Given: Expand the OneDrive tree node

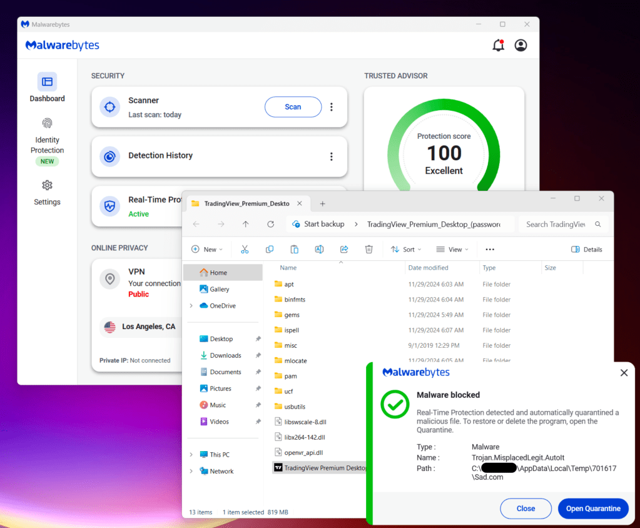Looking at the screenshot, I should (191, 306).
